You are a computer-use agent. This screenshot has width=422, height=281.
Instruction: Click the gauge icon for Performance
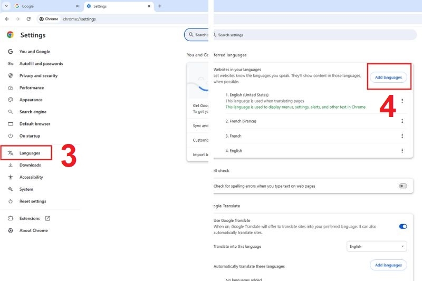click(11, 88)
